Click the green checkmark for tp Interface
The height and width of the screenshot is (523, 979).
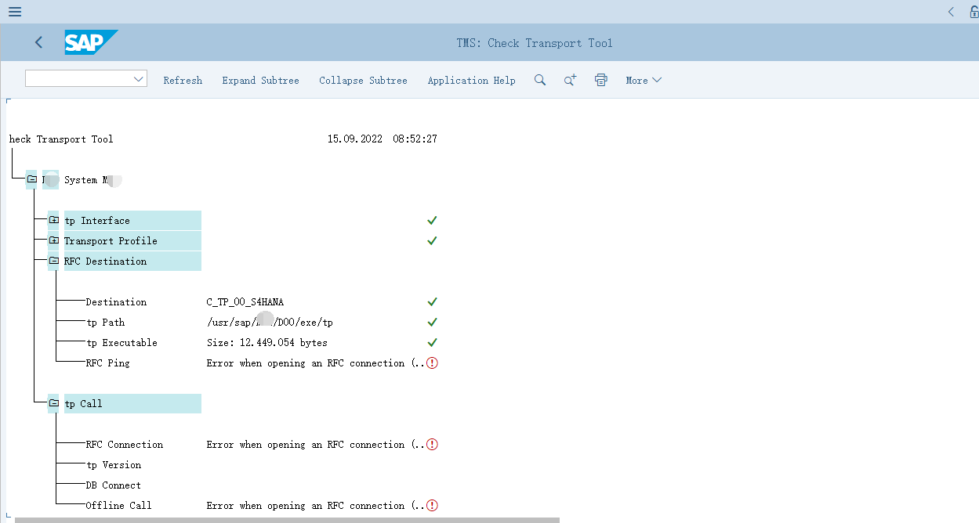(x=432, y=221)
